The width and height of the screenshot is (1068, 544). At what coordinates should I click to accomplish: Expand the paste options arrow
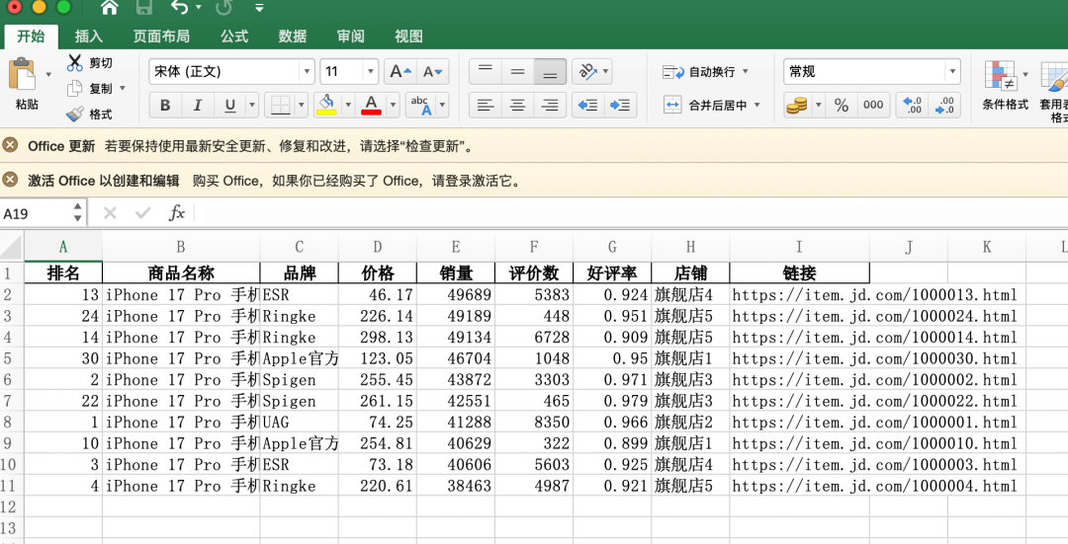(48, 75)
